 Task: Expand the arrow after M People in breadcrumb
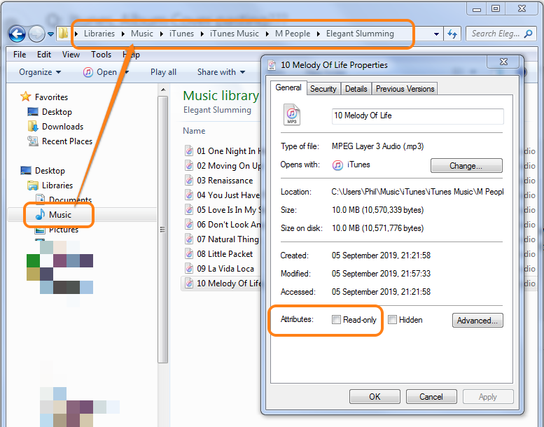(x=318, y=34)
